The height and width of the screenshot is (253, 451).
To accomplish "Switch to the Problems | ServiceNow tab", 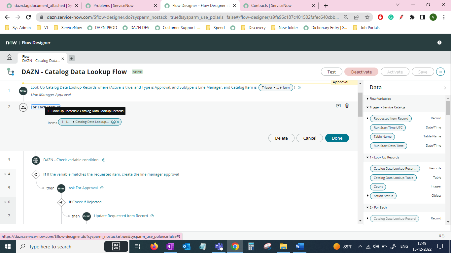I will pos(120,6).
